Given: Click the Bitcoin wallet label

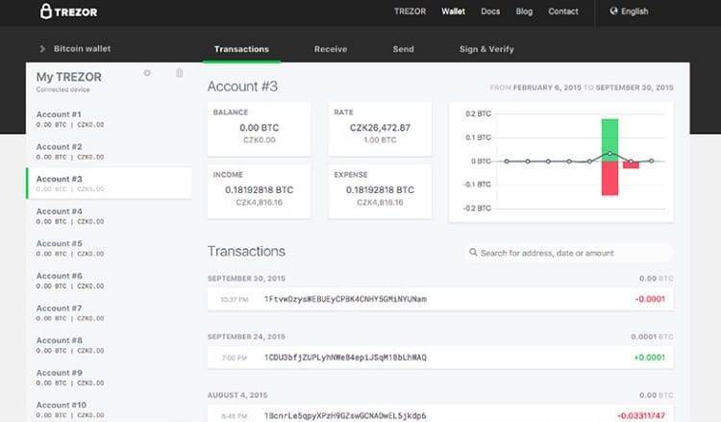Looking at the screenshot, I should [x=82, y=49].
